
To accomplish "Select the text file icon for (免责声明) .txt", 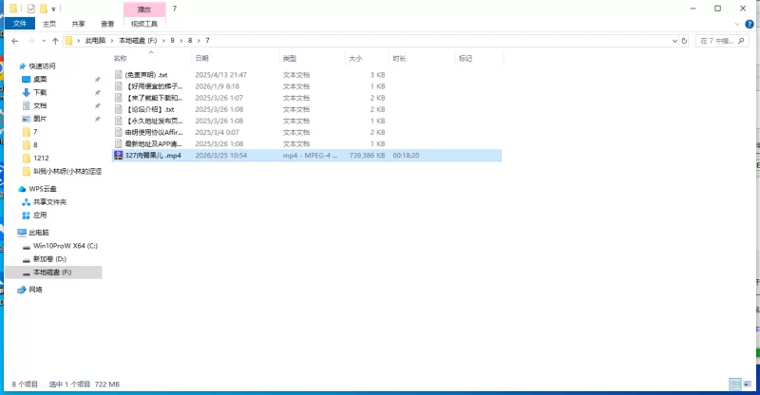I will click(x=118, y=75).
